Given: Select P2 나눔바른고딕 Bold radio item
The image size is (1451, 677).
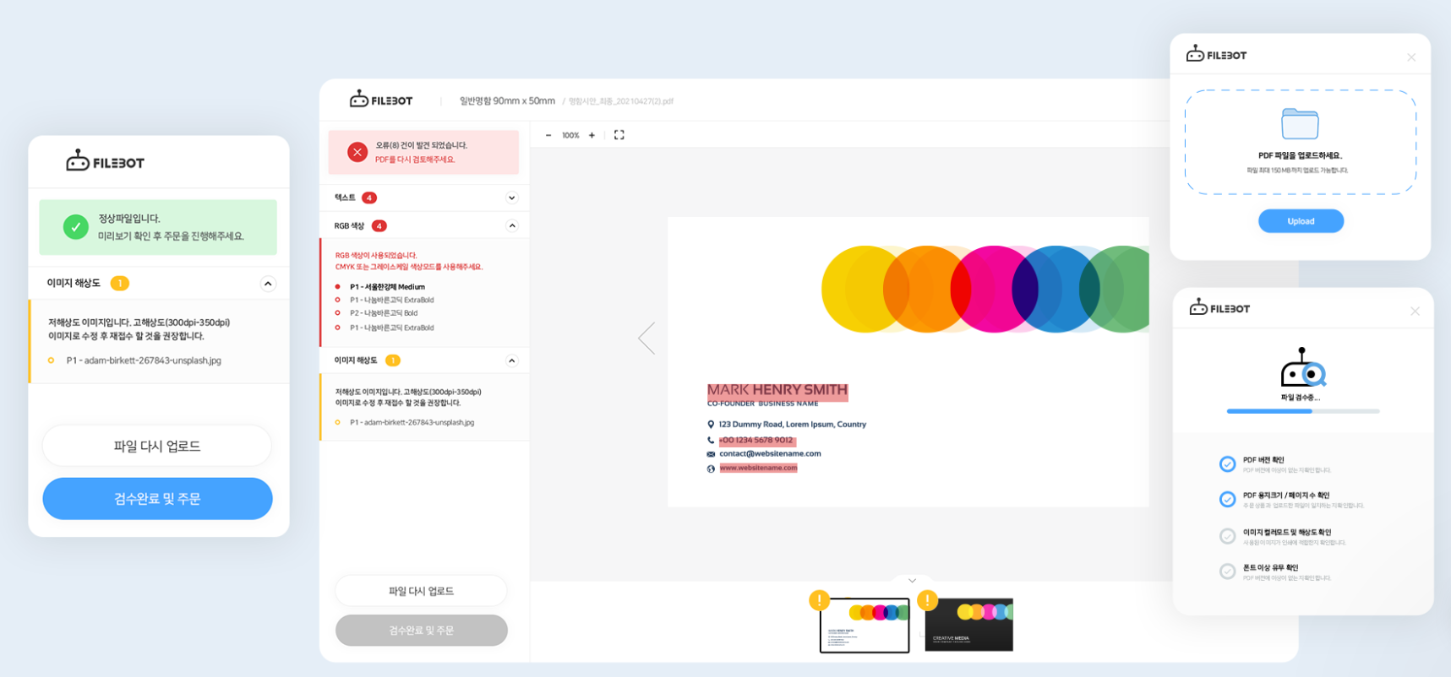Looking at the screenshot, I should [338, 313].
